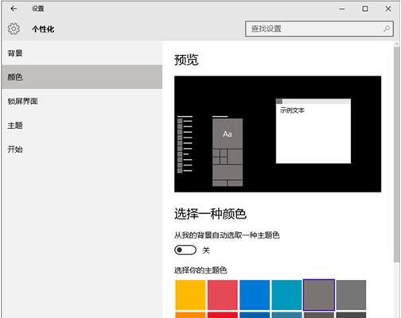This screenshot has height=318, width=401.
Task: Go to the 主题 section
Action: pos(82,126)
